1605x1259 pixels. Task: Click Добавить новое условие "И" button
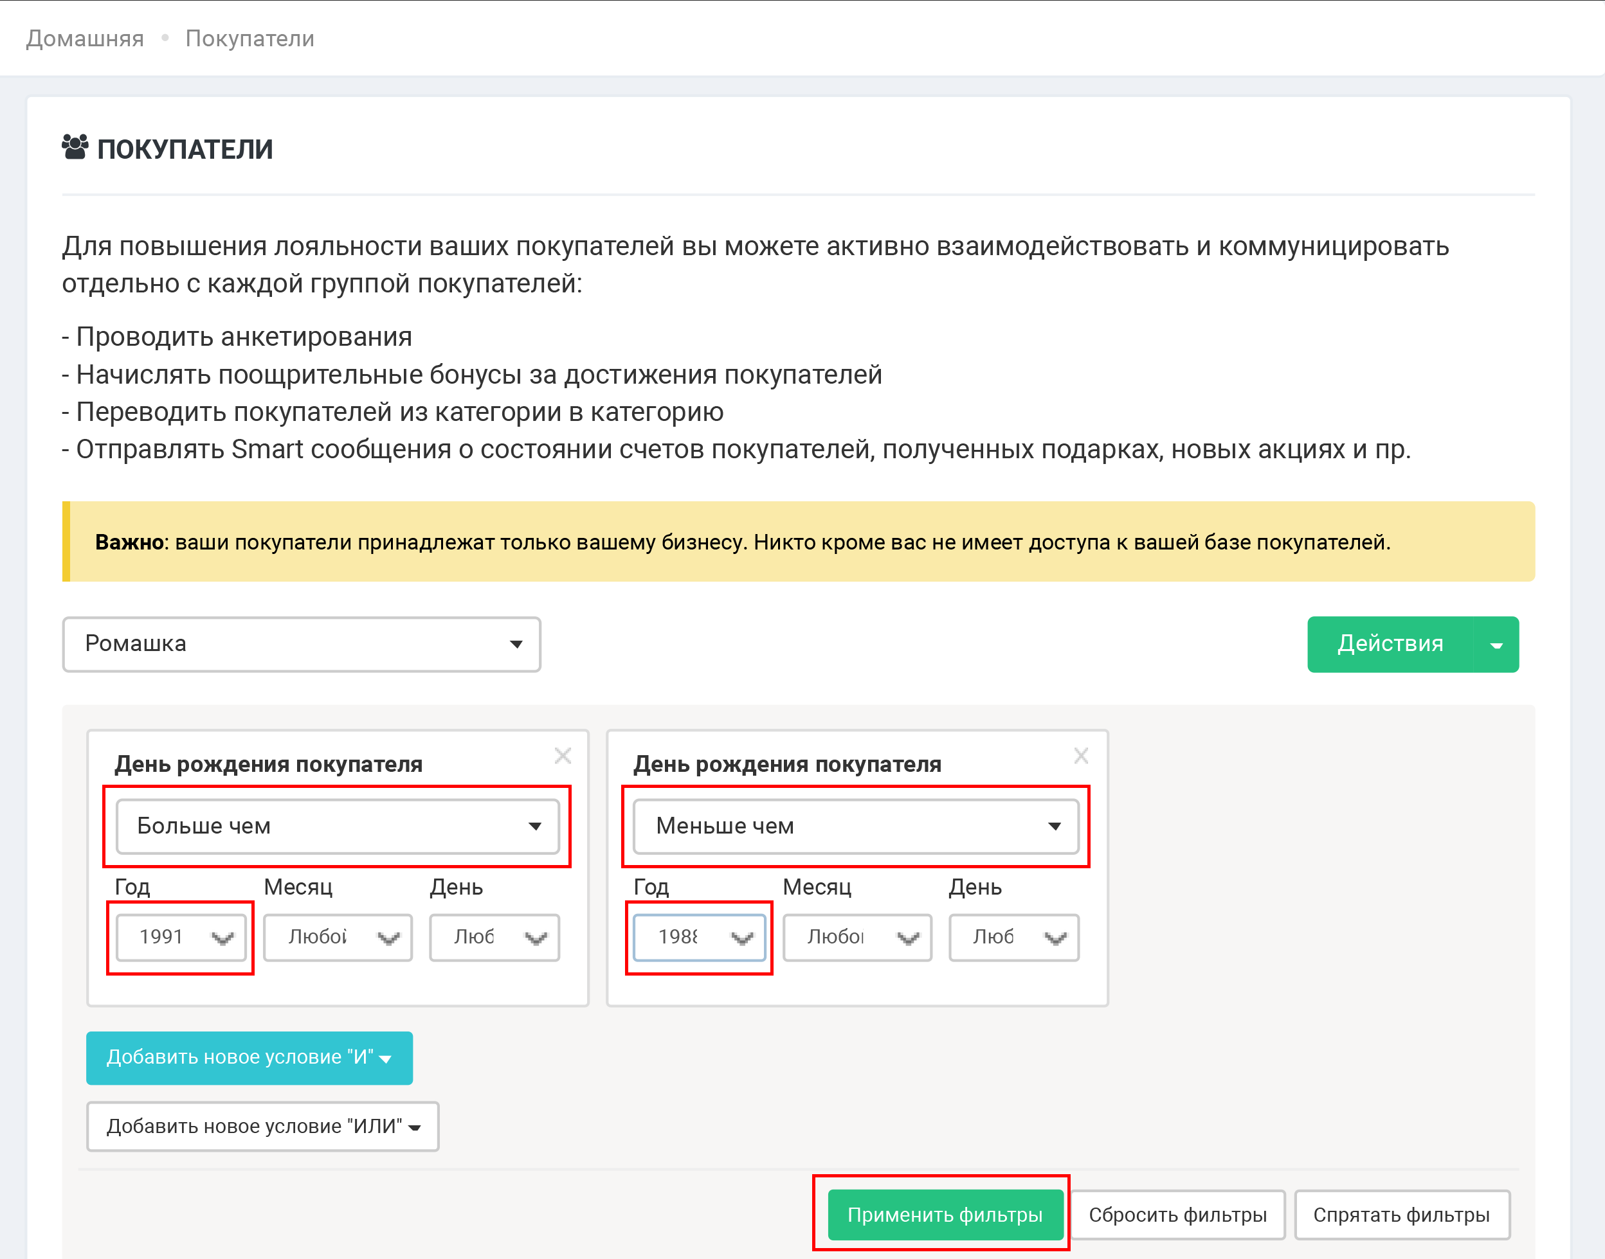click(x=249, y=1058)
